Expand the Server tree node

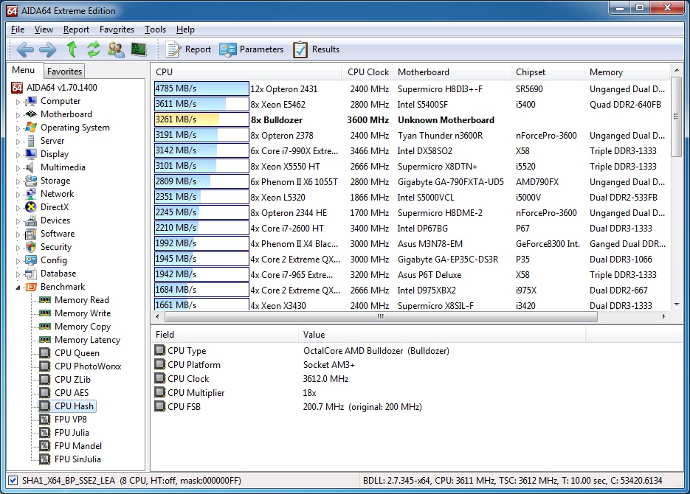18,141
